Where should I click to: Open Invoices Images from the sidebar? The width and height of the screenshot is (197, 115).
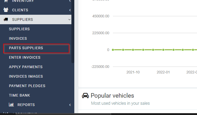click(x=26, y=76)
